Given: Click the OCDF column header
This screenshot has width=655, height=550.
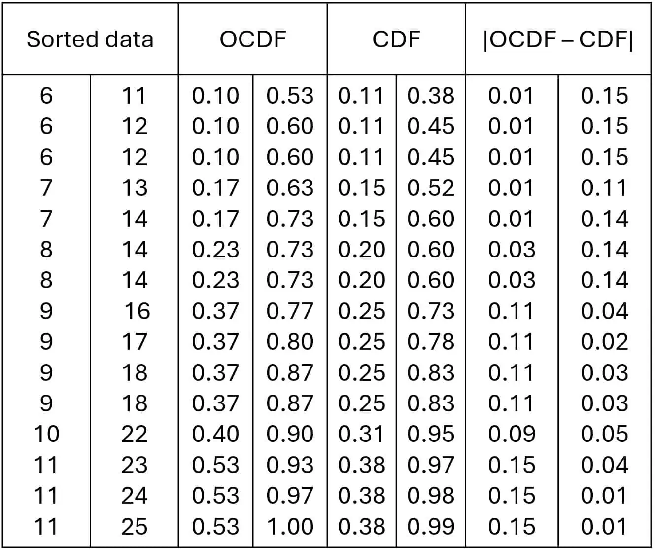Looking at the screenshot, I should (x=253, y=39).
